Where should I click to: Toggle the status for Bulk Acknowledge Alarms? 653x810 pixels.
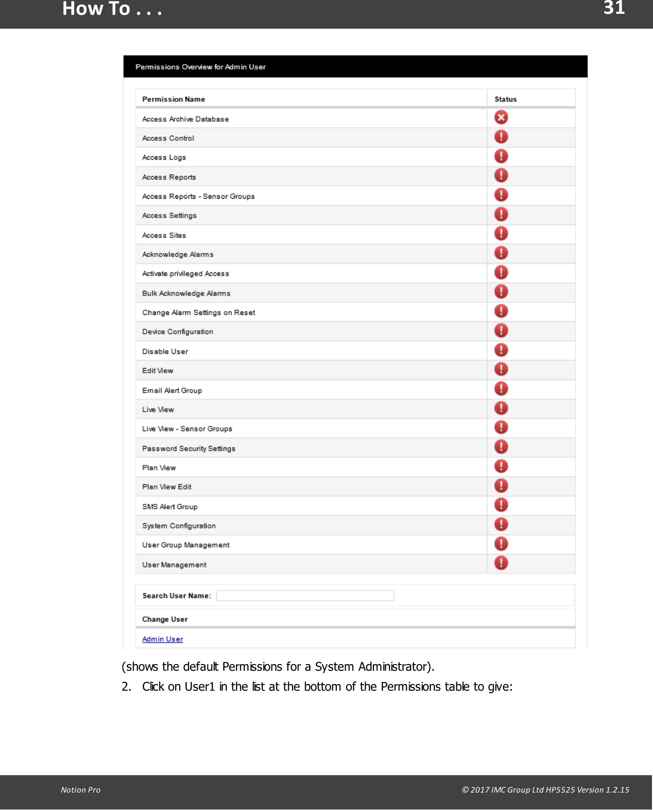coord(501,292)
